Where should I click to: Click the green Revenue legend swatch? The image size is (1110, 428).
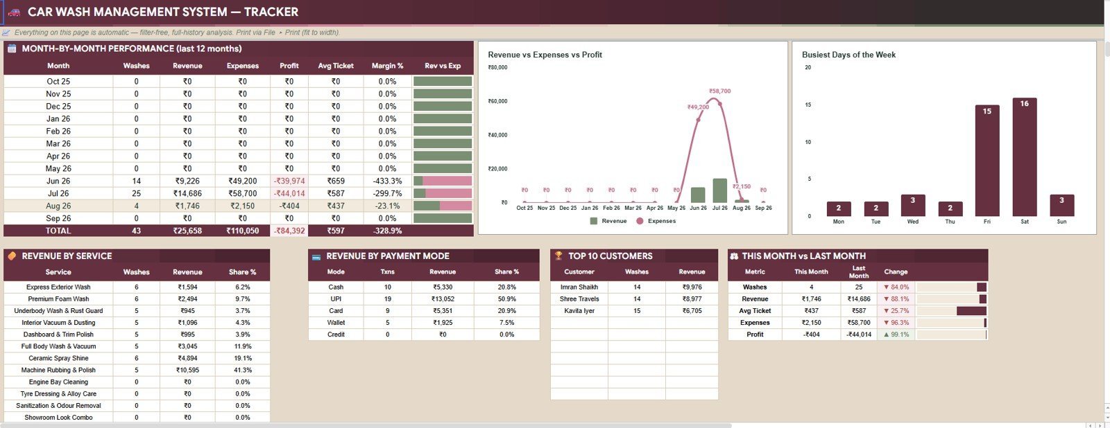pyautogui.click(x=593, y=221)
